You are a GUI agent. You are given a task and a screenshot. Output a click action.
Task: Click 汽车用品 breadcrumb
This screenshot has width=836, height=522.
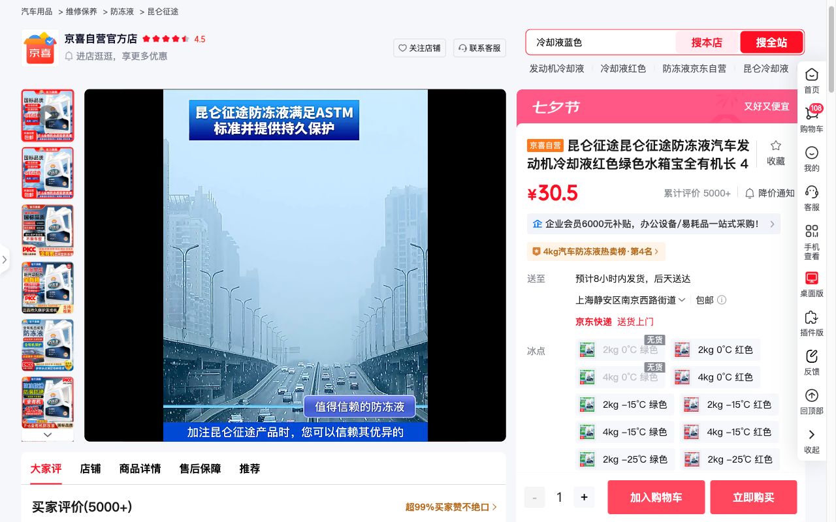[x=37, y=12]
